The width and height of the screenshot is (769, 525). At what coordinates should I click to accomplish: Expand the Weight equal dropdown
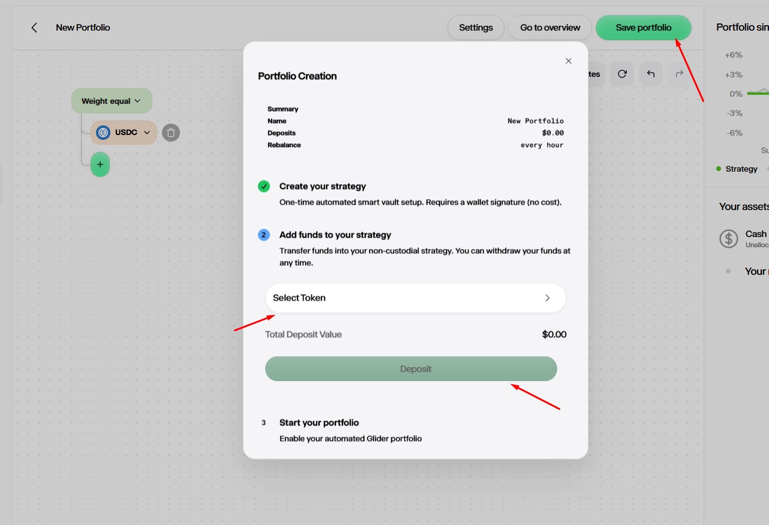pos(112,101)
